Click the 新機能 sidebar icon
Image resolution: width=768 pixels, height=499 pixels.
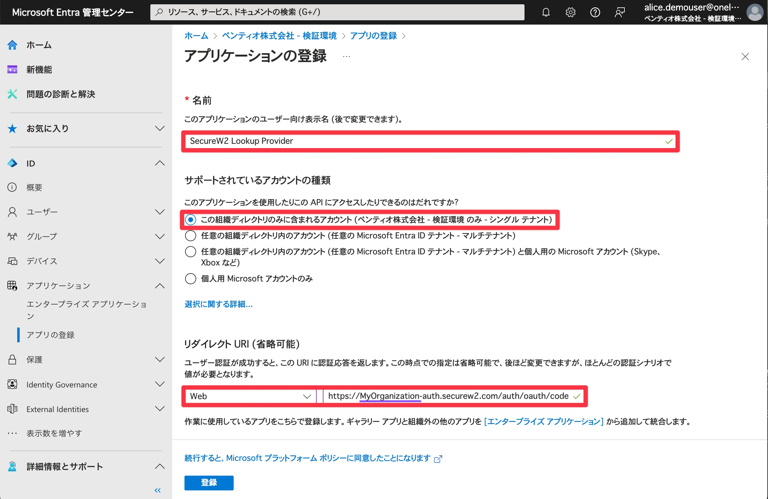12,69
